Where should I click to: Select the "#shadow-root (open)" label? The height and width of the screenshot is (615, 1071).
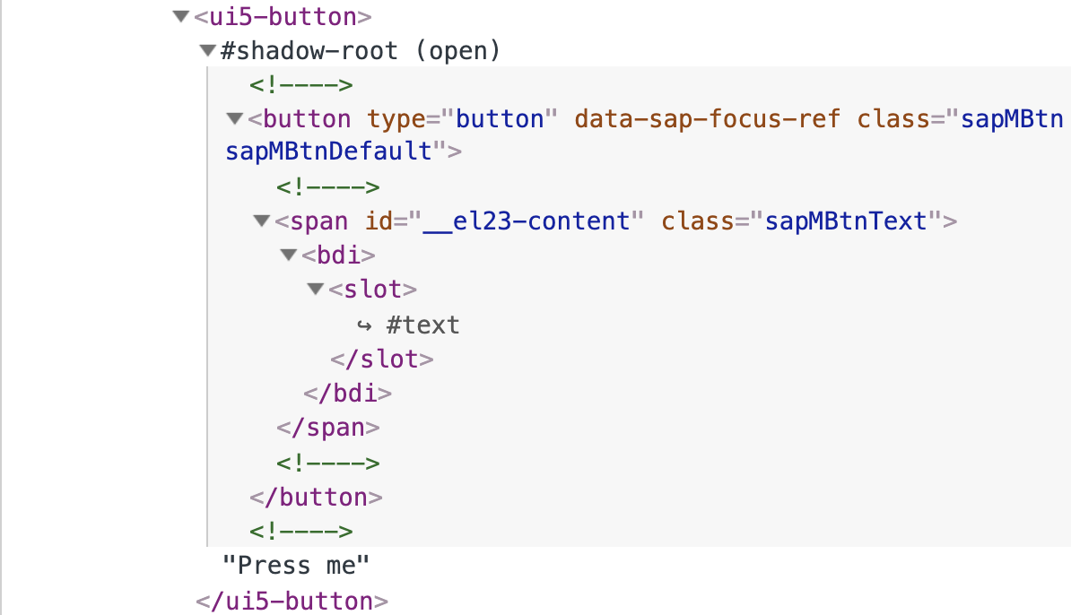pos(360,51)
